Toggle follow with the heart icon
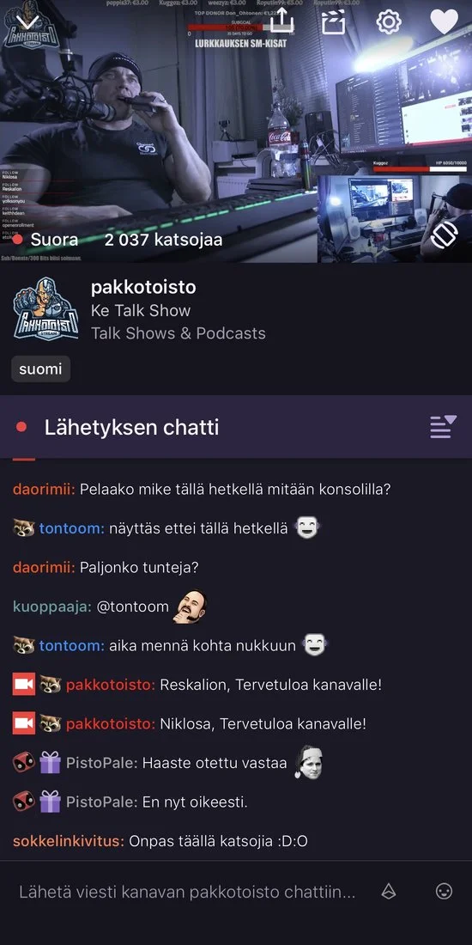Image resolution: width=472 pixels, height=945 pixels. (x=445, y=22)
